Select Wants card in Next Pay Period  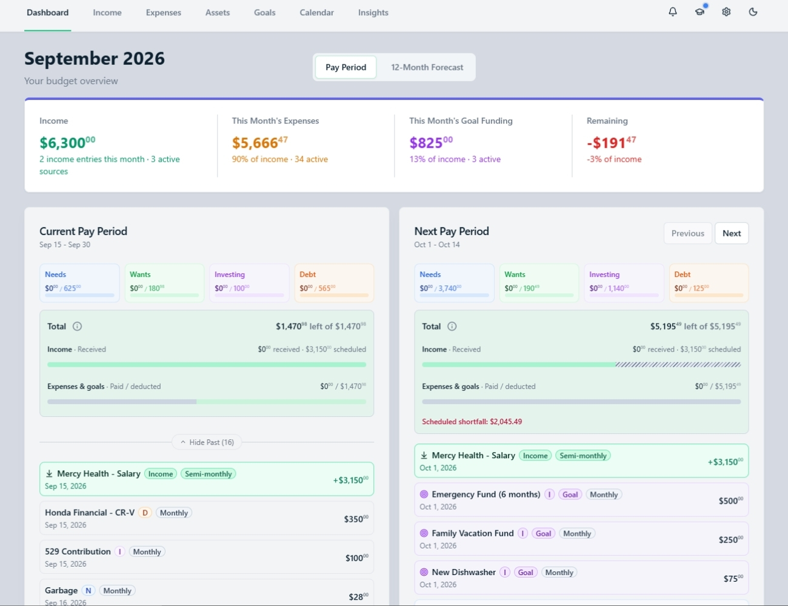(x=539, y=283)
